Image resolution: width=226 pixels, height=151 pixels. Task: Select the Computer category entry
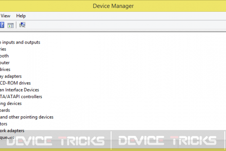(x=5, y=63)
